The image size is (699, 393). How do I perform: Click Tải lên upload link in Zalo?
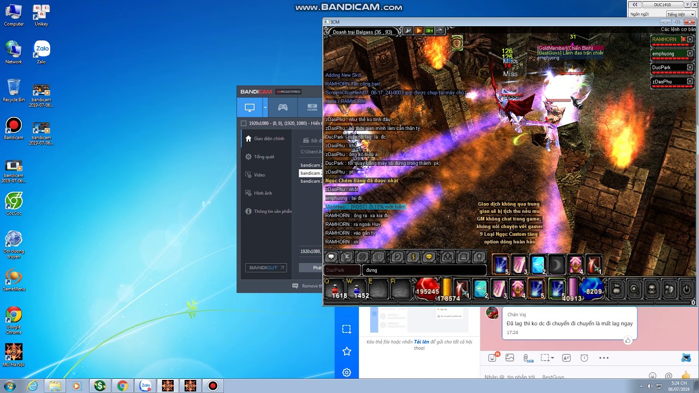[421, 342]
